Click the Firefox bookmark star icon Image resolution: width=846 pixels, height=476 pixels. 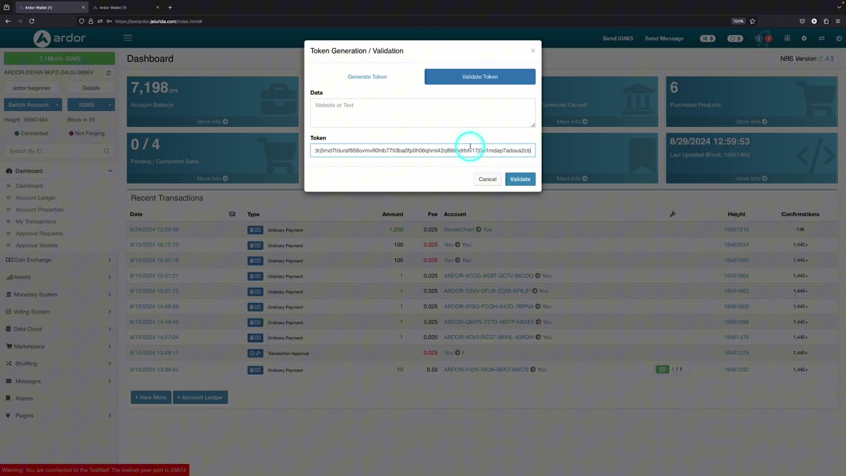[752, 21]
